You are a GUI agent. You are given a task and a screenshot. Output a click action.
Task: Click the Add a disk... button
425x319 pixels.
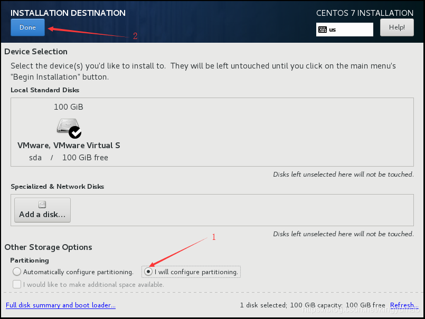click(43, 210)
